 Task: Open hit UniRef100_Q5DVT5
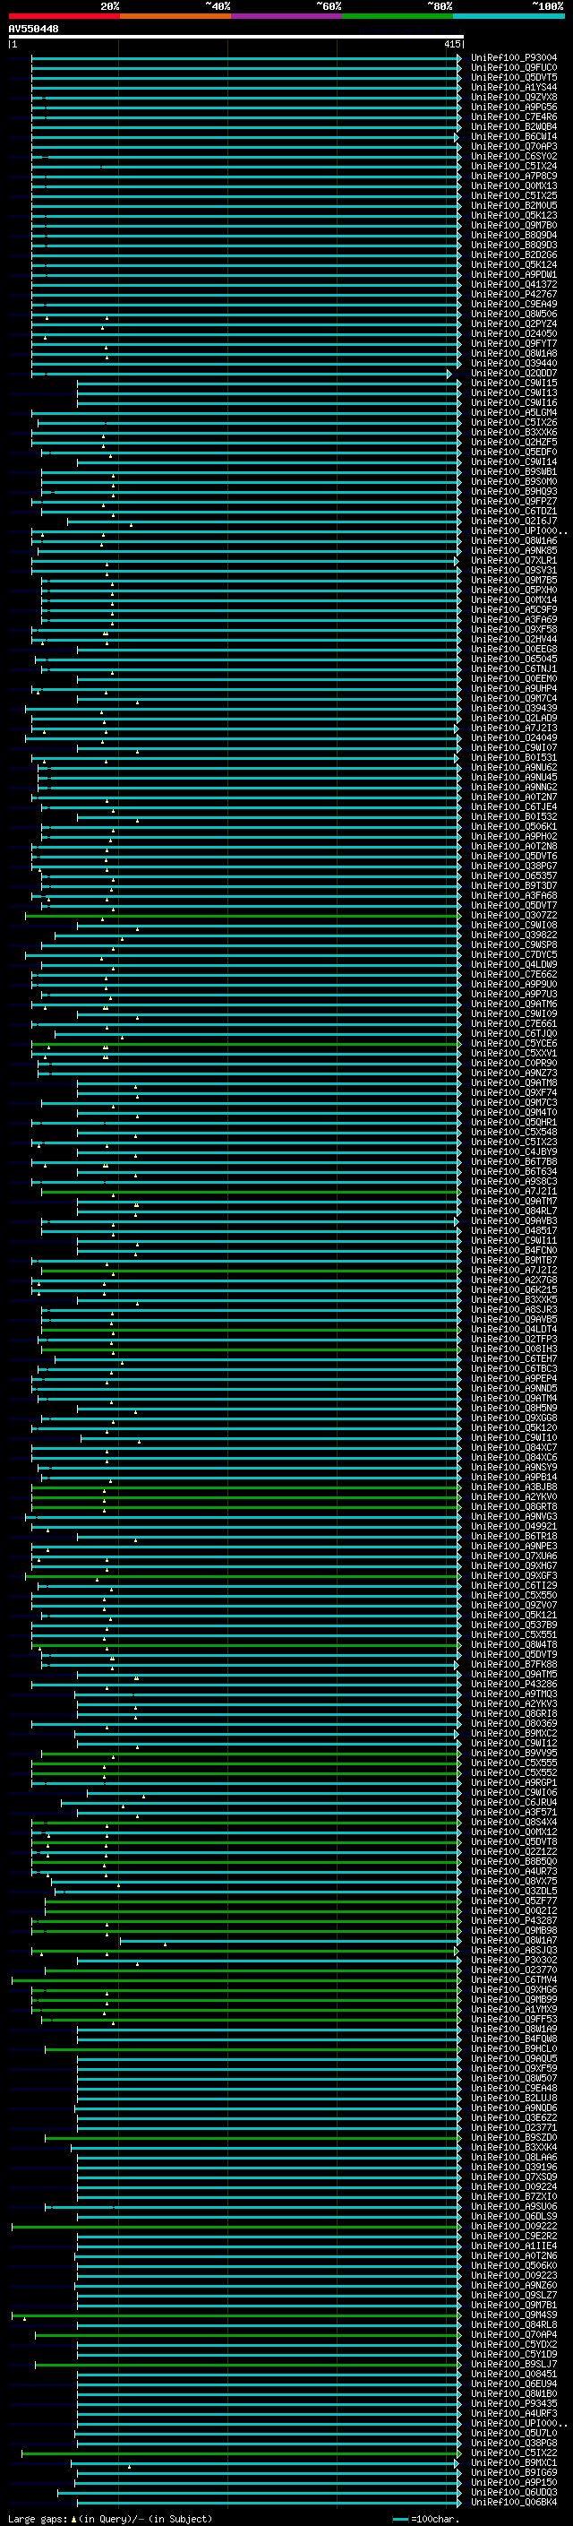point(514,77)
